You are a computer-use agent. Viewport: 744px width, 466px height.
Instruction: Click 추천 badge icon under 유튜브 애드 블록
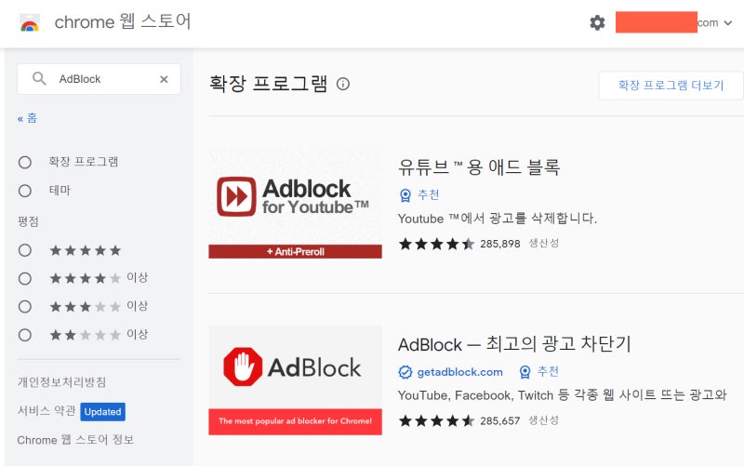(x=405, y=195)
